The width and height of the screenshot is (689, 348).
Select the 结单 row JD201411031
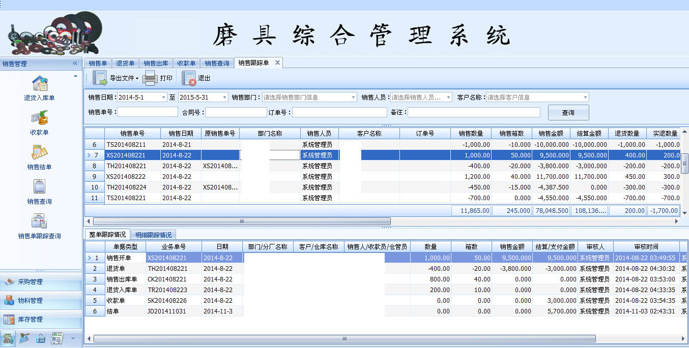click(386, 311)
